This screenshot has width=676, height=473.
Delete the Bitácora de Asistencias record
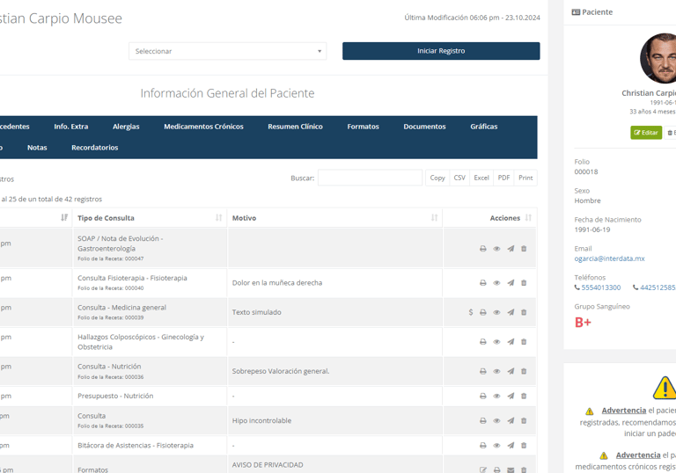(524, 446)
